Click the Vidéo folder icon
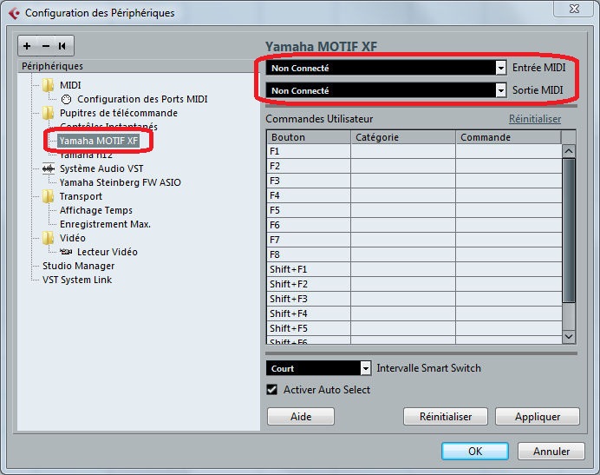The height and width of the screenshot is (475, 600). pos(48,238)
